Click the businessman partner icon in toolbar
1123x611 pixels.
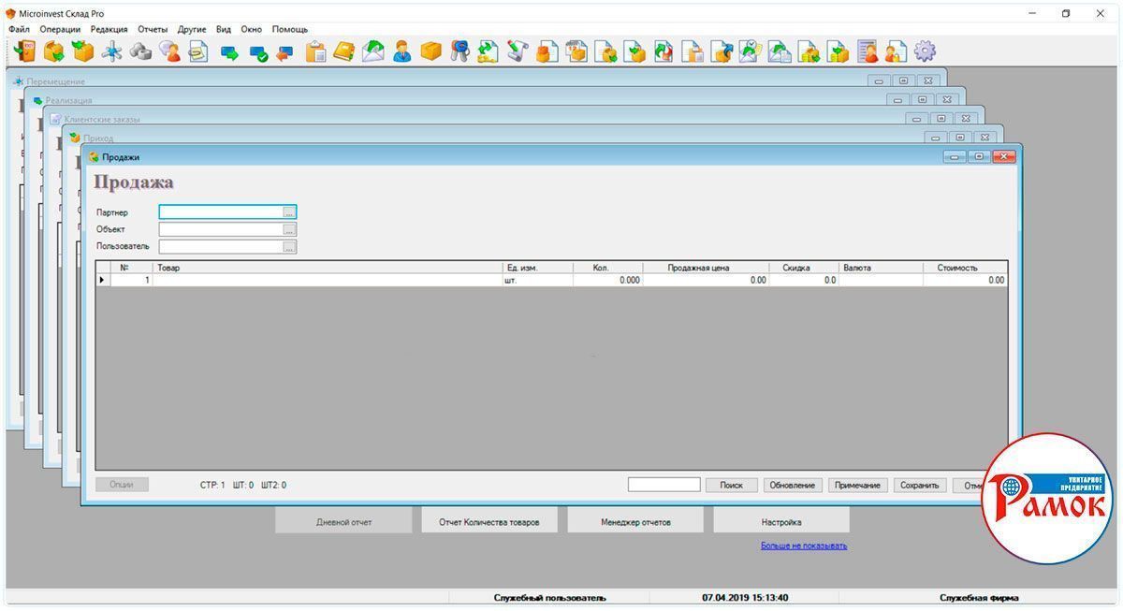tap(402, 51)
